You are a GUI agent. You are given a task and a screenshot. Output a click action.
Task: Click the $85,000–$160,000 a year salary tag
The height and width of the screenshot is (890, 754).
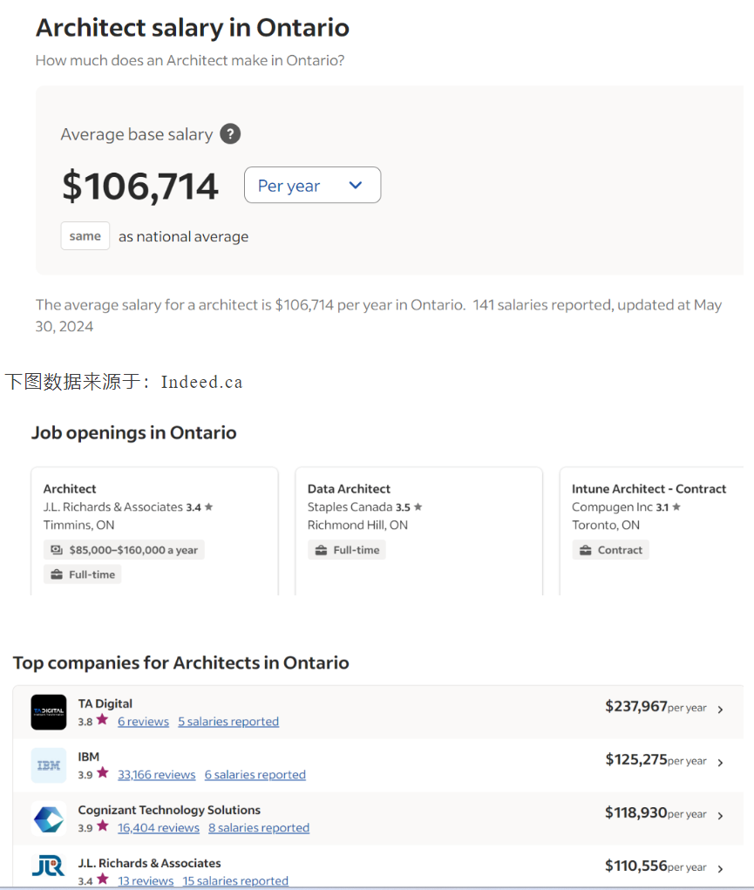pos(124,550)
